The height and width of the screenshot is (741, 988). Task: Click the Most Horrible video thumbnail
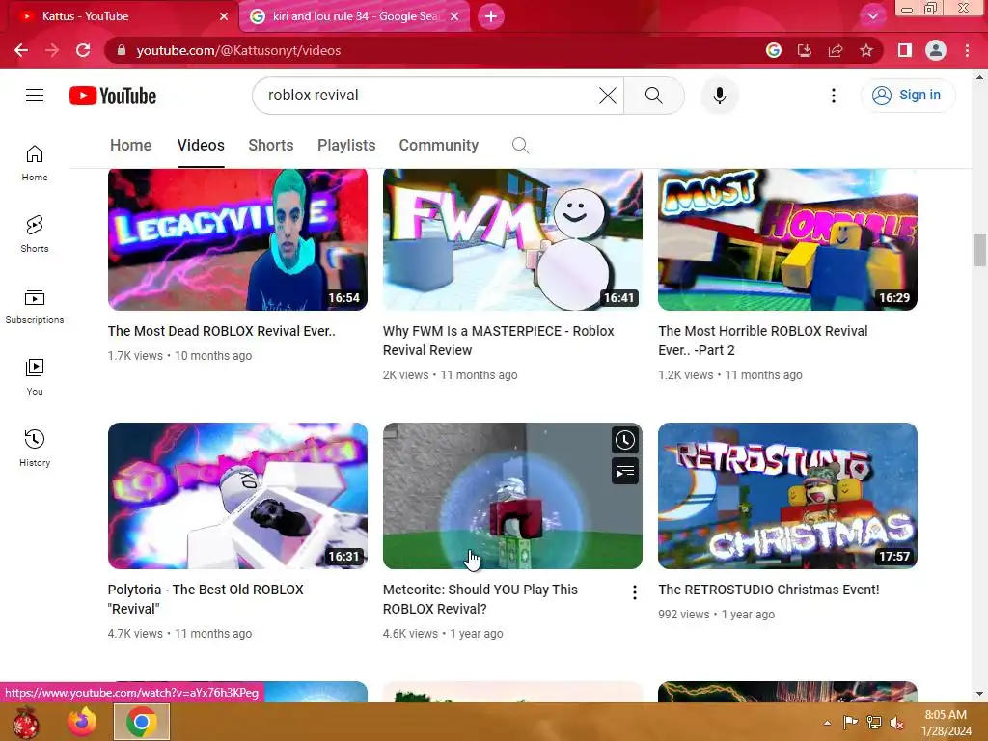click(x=787, y=239)
